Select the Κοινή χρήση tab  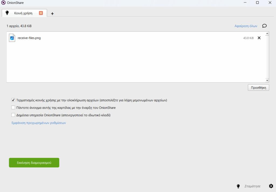(23, 13)
